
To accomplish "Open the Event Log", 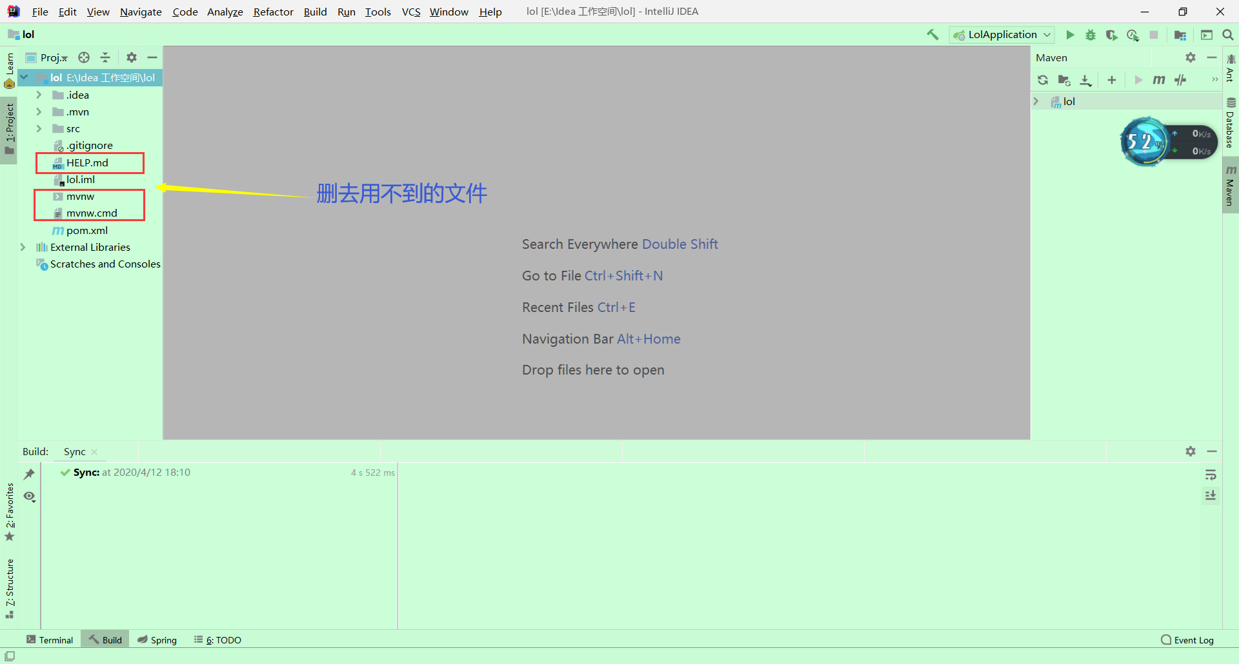I will 1187,640.
